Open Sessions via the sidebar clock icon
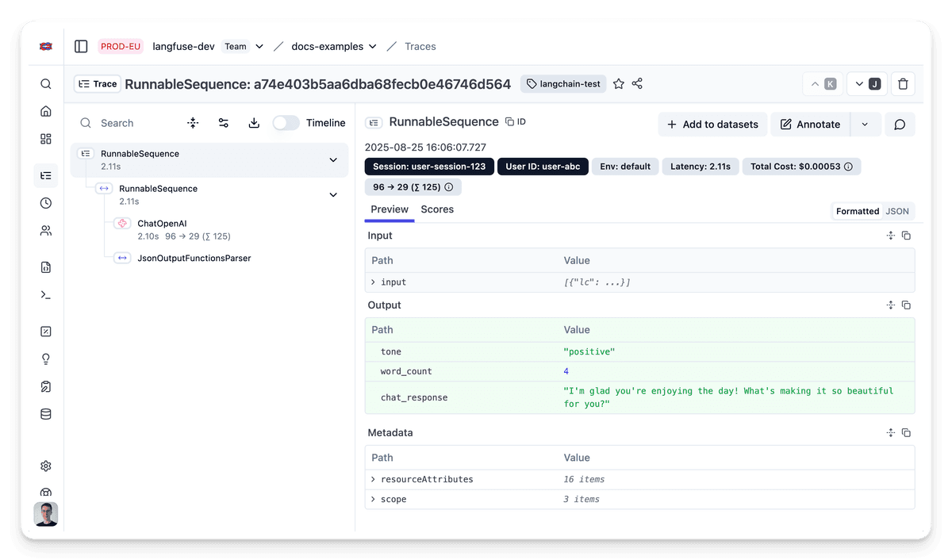 46,203
